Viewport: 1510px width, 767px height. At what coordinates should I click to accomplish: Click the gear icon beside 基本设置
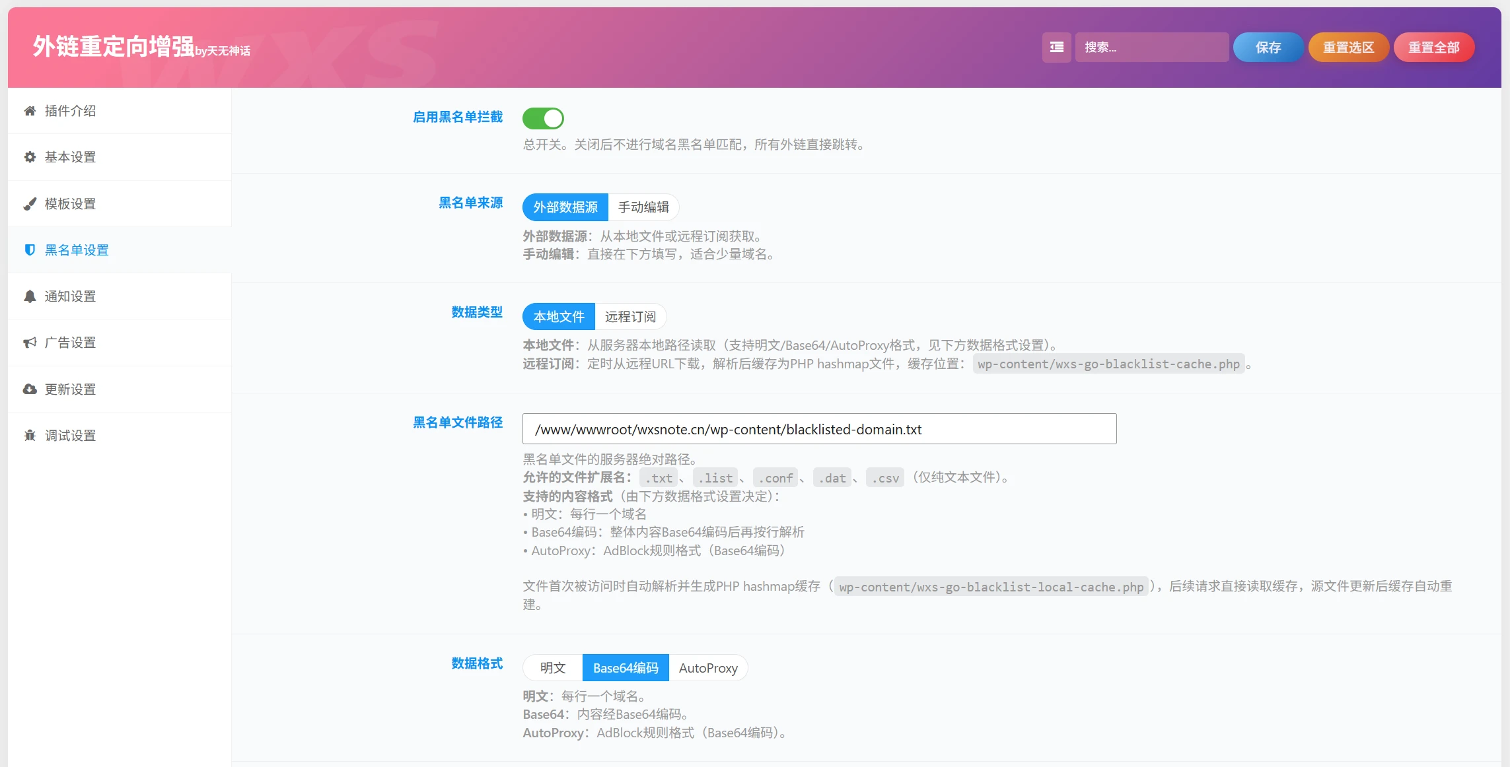tap(30, 157)
